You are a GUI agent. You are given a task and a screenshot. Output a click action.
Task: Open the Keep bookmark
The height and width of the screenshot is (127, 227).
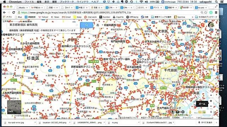pyautogui.click(x=77, y=17)
